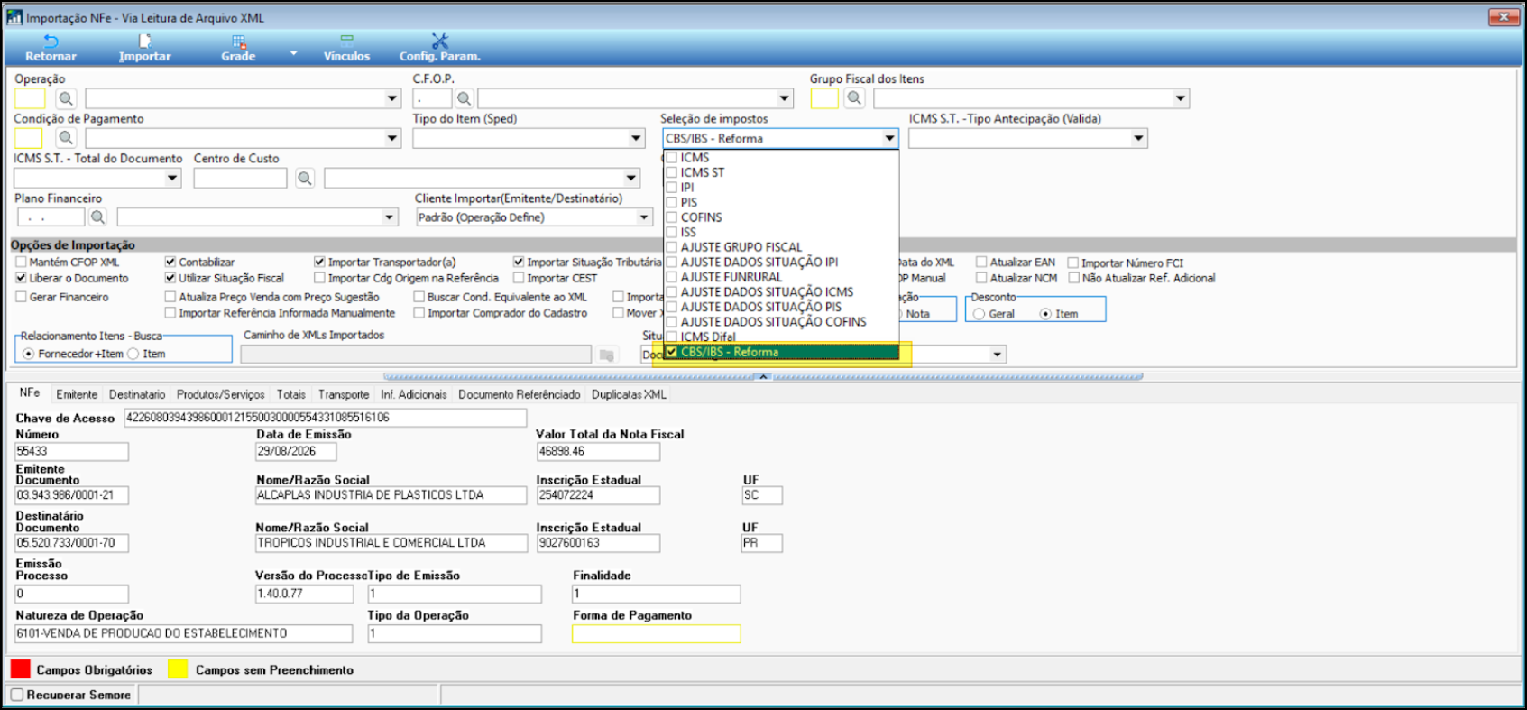Screen dimensions: 1527x710
Task: Open ICMS S.T. Tipo Antecipação dropdown
Action: (1139, 138)
